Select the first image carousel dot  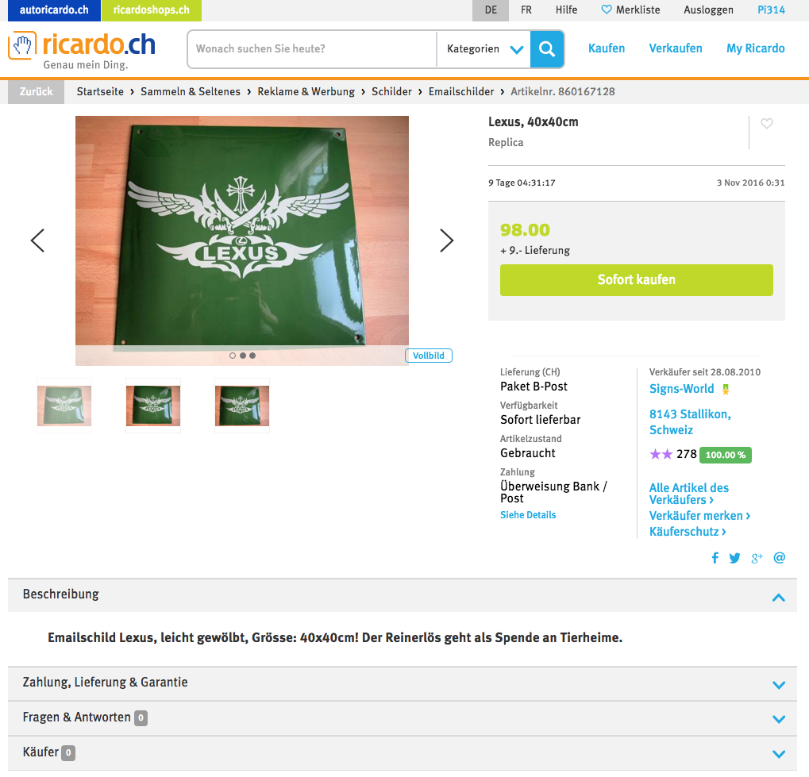232,356
